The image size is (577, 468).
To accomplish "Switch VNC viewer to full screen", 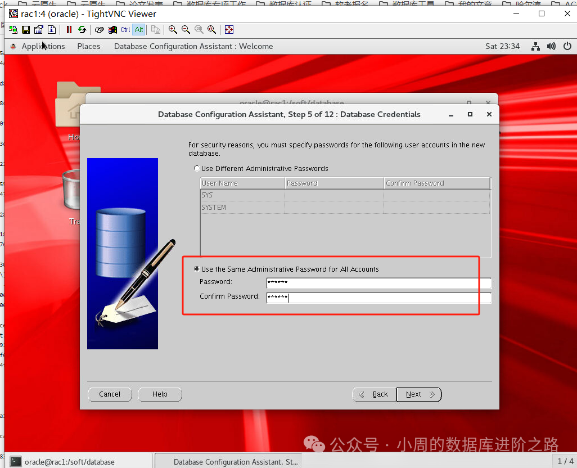I will (229, 30).
